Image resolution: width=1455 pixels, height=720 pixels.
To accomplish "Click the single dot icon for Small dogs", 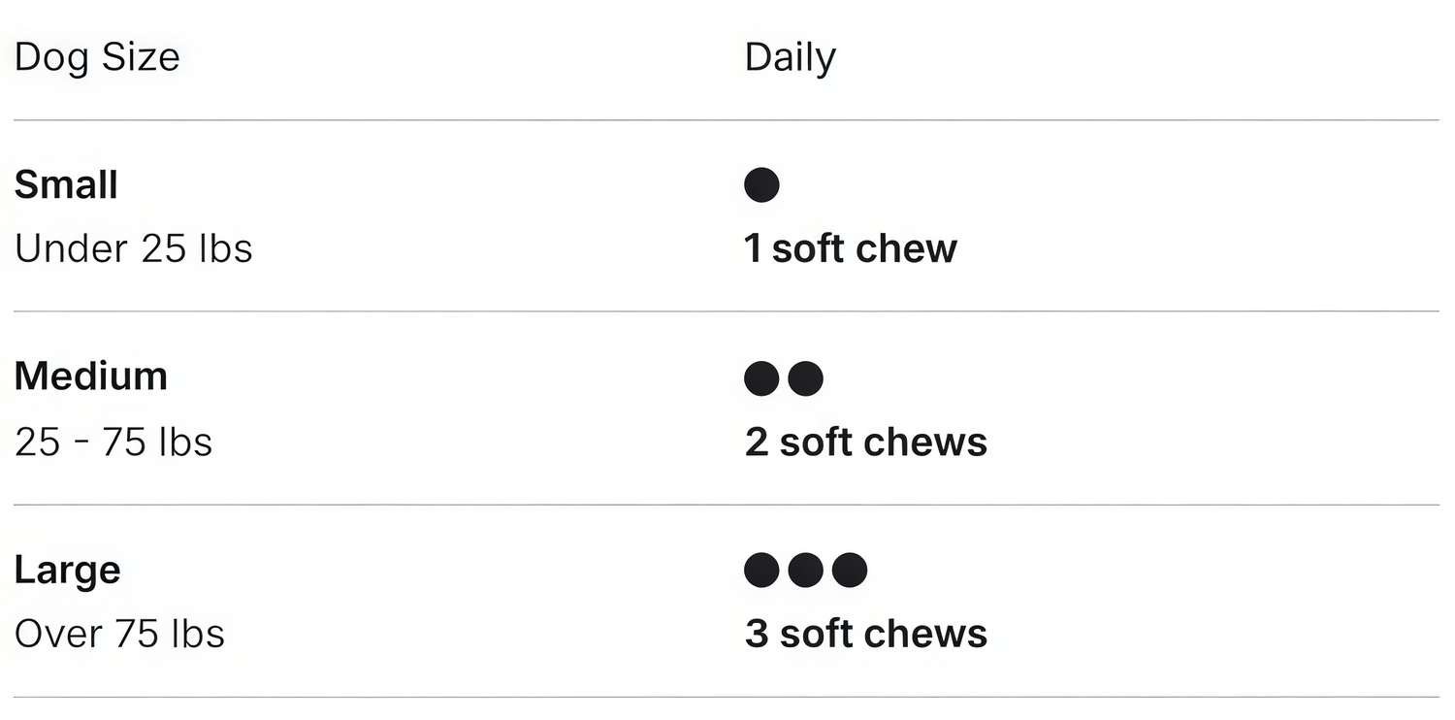I will [x=761, y=184].
